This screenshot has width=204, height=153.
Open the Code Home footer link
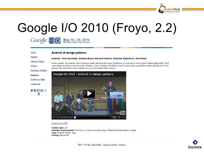pos(96,145)
